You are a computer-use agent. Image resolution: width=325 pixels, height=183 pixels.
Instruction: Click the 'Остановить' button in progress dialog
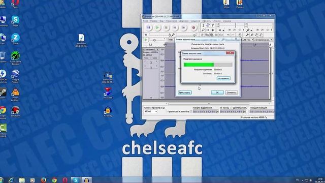point(223,78)
